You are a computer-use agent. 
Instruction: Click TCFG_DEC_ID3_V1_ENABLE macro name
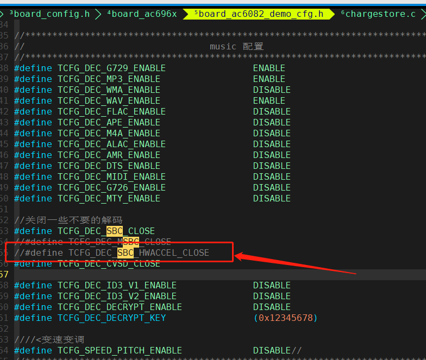(x=117, y=286)
